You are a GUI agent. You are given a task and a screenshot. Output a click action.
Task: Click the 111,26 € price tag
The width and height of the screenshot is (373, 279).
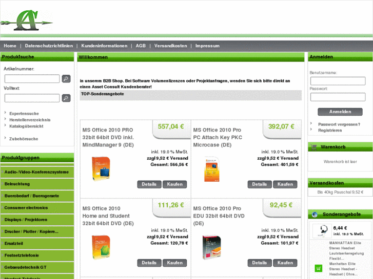tap(171, 205)
